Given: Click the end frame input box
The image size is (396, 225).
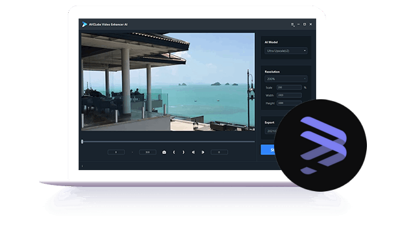Looking at the screenshot, I should [x=148, y=152].
